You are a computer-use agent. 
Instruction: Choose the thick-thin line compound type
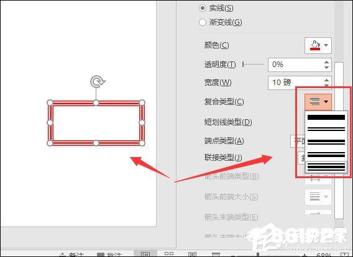point(326,142)
